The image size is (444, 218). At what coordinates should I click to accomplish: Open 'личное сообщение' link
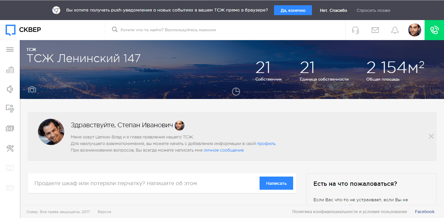click(224, 150)
